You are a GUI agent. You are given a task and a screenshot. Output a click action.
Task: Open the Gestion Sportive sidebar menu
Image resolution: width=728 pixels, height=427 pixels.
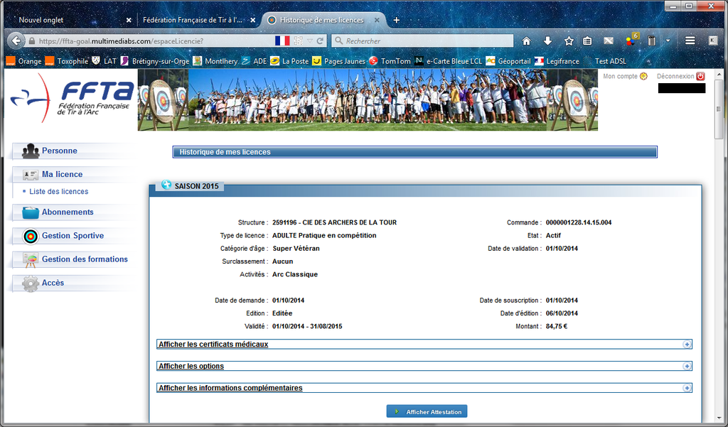[73, 236]
